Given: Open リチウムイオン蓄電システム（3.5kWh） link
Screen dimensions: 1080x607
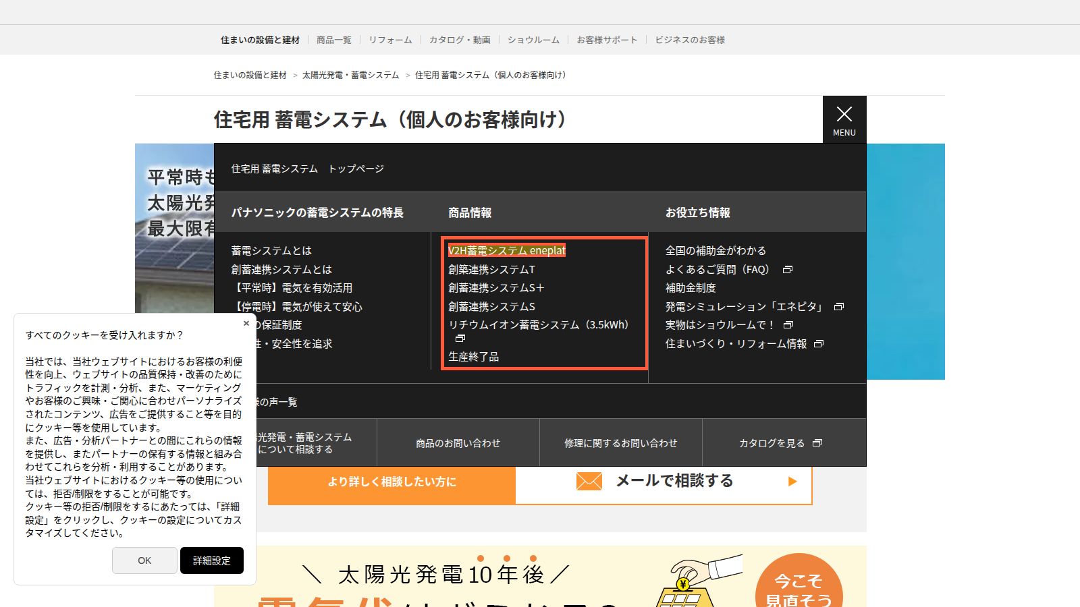Looking at the screenshot, I should 539,325.
